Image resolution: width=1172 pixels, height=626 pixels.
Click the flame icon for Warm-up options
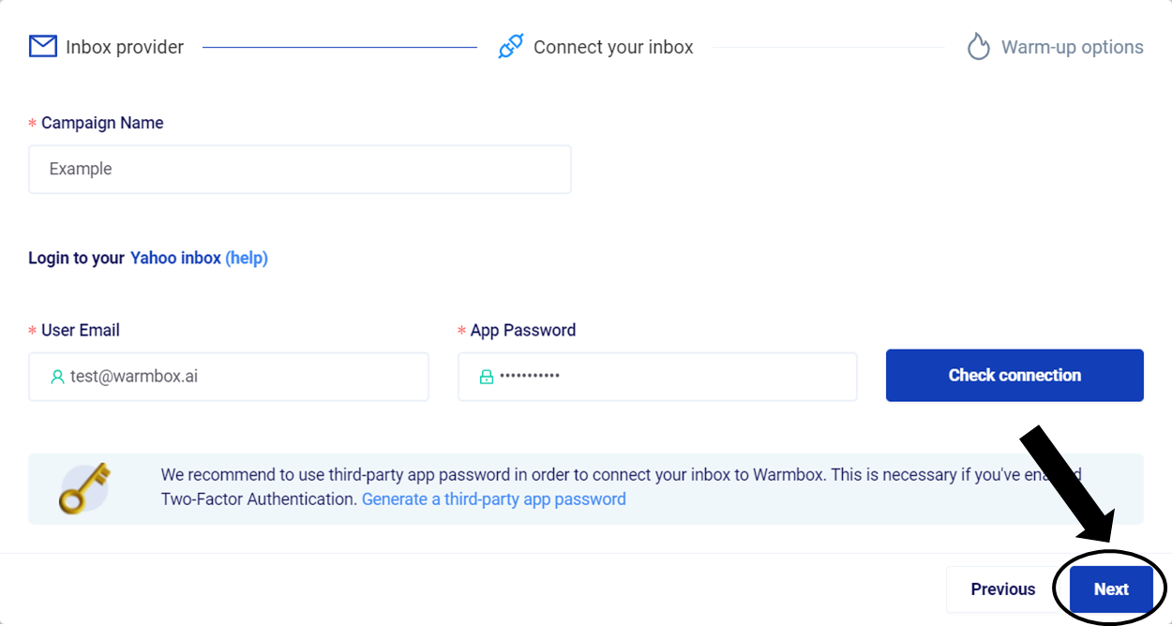pyautogui.click(x=978, y=47)
